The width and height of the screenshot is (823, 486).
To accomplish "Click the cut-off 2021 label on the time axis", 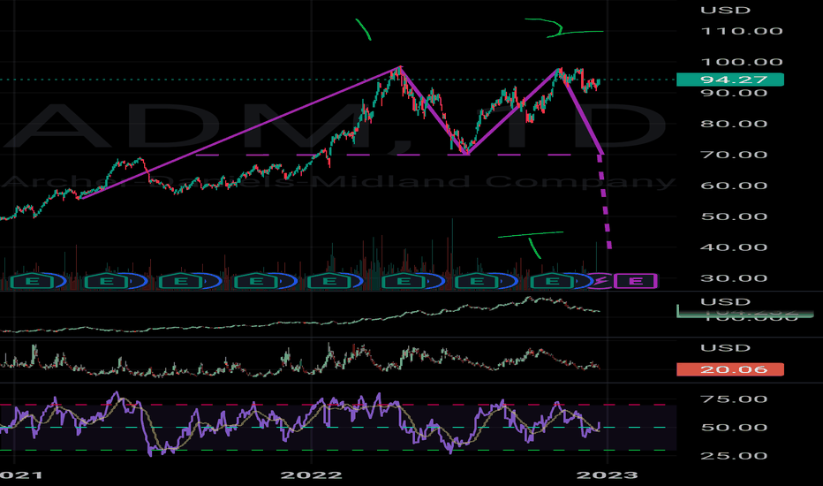I will click(21, 475).
